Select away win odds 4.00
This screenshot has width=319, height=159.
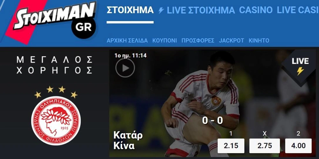pyautogui.click(x=298, y=146)
